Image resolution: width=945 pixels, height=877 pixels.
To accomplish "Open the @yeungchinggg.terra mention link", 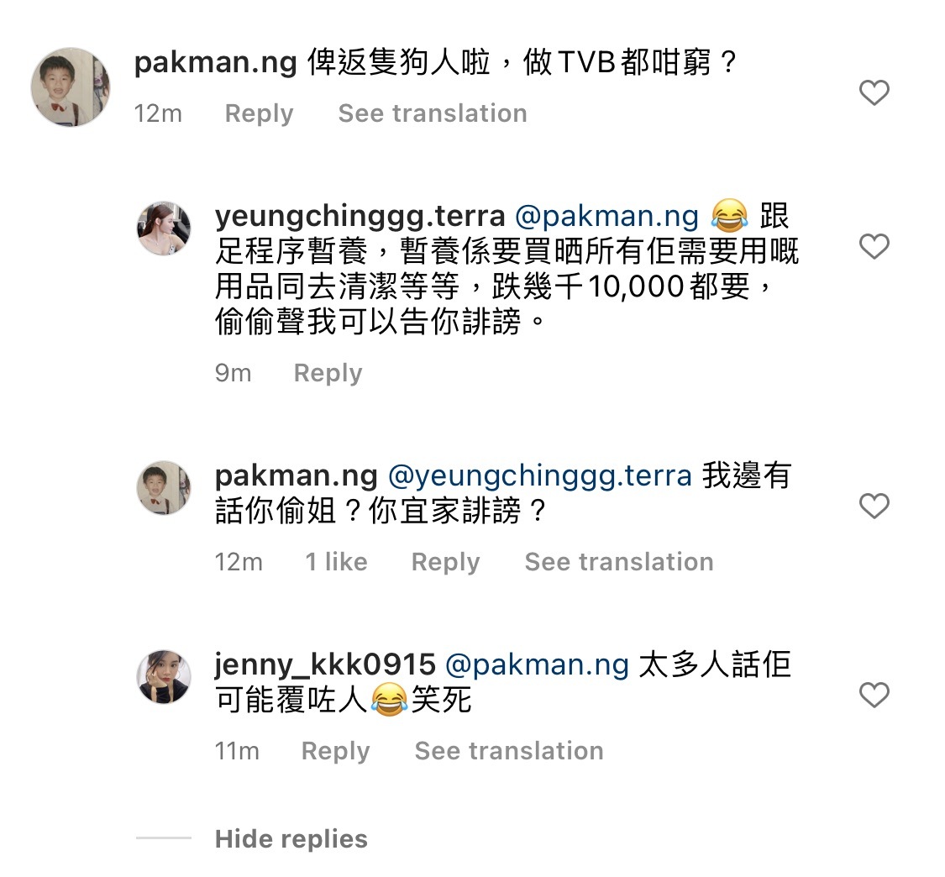I will pos(539,476).
